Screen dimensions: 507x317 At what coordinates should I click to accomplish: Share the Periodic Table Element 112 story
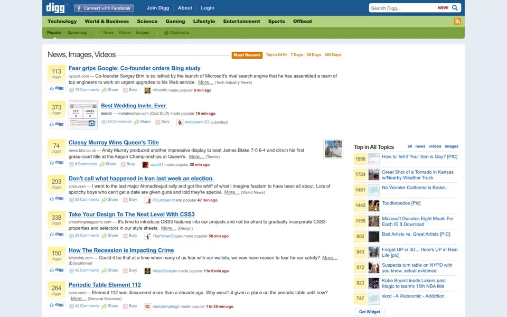point(110,306)
